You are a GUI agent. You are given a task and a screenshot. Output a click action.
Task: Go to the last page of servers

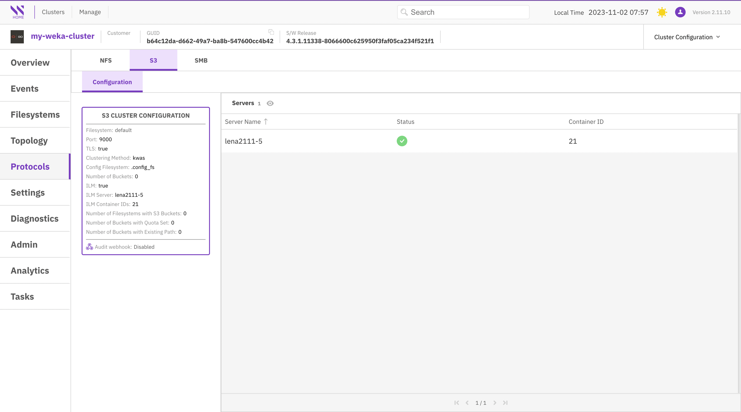click(505, 403)
